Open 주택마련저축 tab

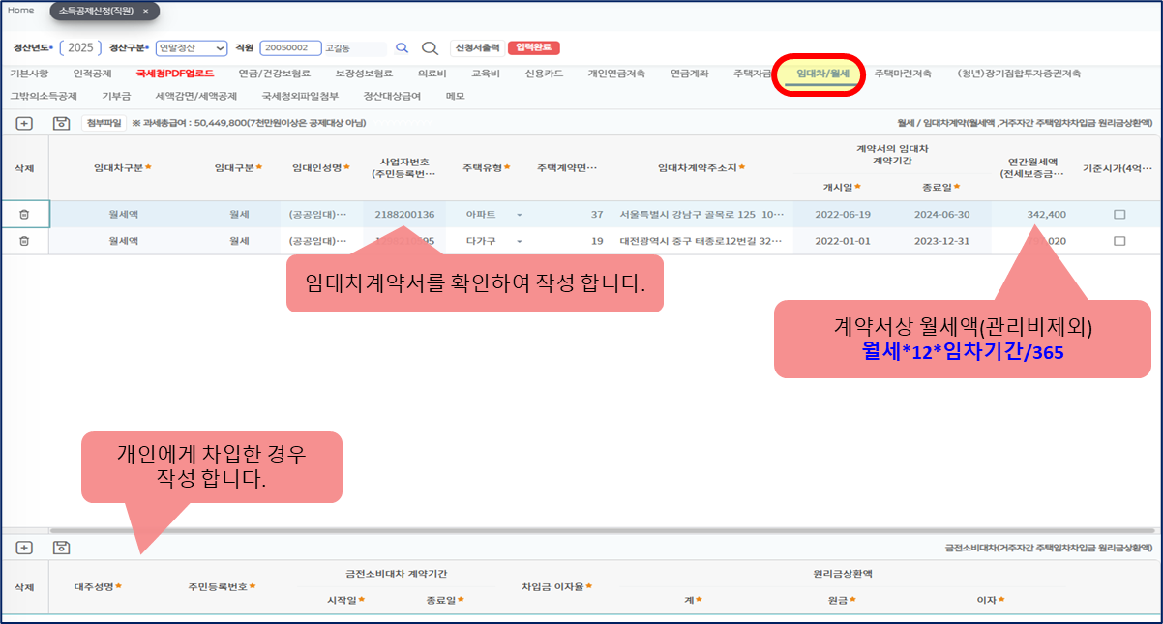[903, 73]
